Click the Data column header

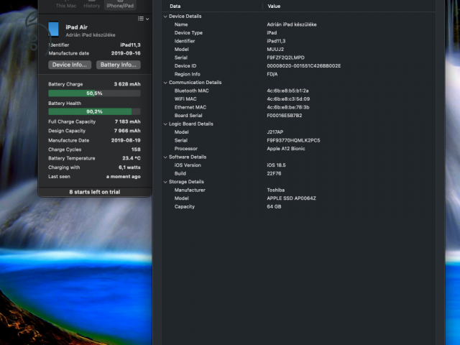point(175,6)
